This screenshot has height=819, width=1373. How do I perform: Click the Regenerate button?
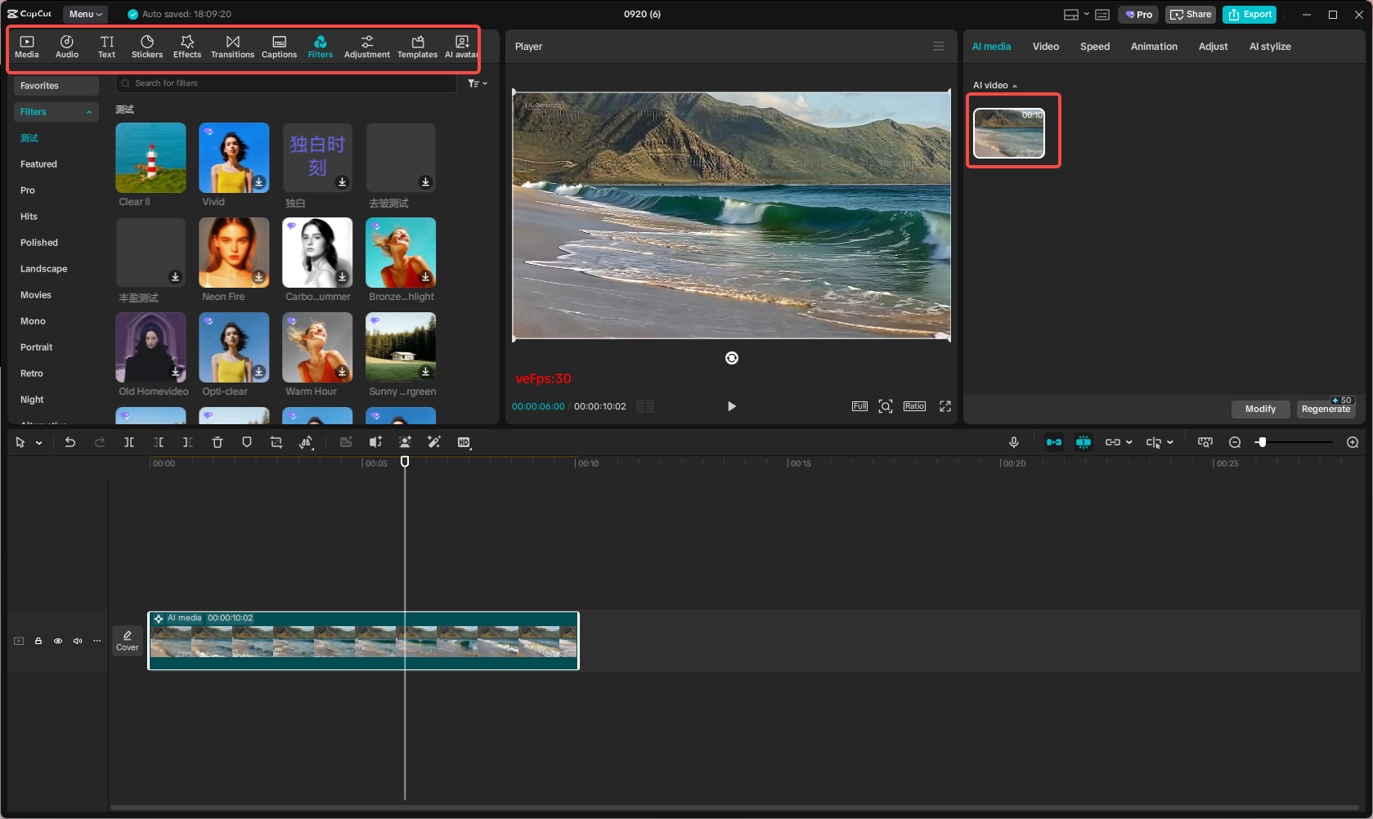pyautogui.click(x=1326, y=408)
